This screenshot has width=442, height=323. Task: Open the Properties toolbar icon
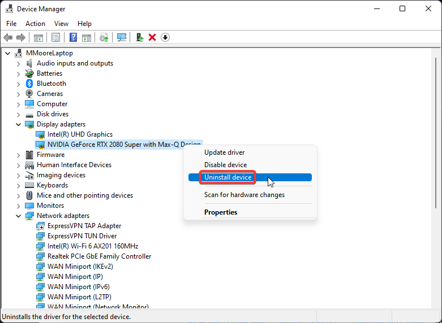coord(55,37)
